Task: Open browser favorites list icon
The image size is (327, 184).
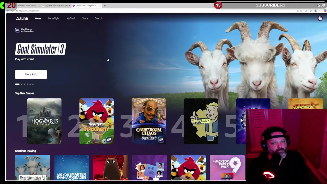Action: coord(311,11)
